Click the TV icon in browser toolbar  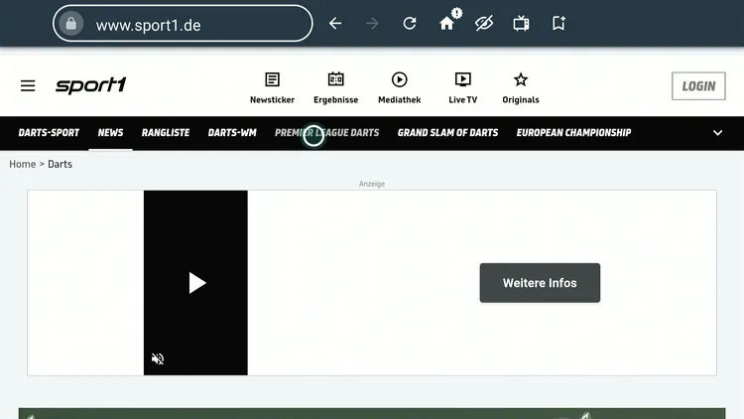[521, 23]
